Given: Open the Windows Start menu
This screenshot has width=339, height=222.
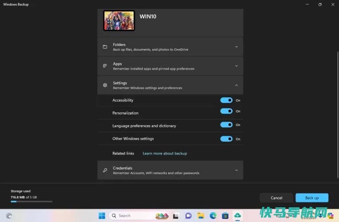Looking at the screenshot, I should [102, 215].
